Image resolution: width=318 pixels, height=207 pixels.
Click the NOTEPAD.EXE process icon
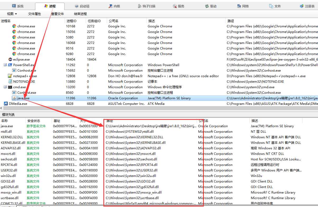(x=10, y=82)
